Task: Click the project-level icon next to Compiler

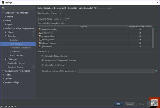Action: click(34, 36)
